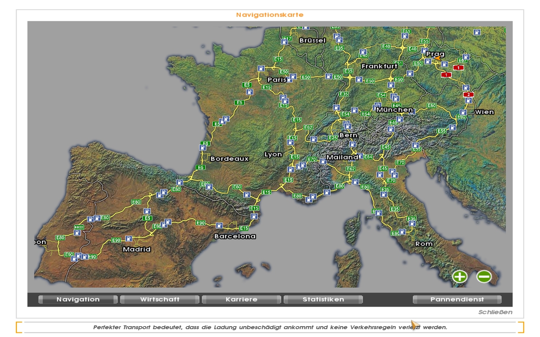Close the map via Schließen
This screenshot has width=540, height=337.
click(495, 312)
